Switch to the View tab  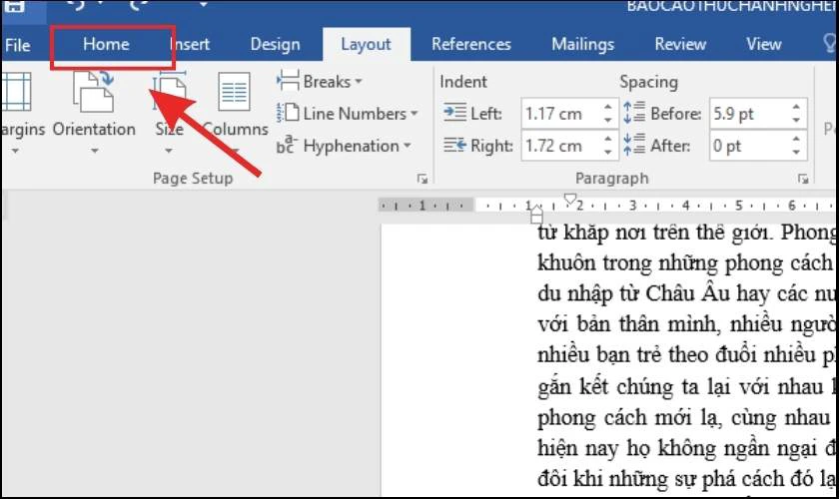(763, 44)
